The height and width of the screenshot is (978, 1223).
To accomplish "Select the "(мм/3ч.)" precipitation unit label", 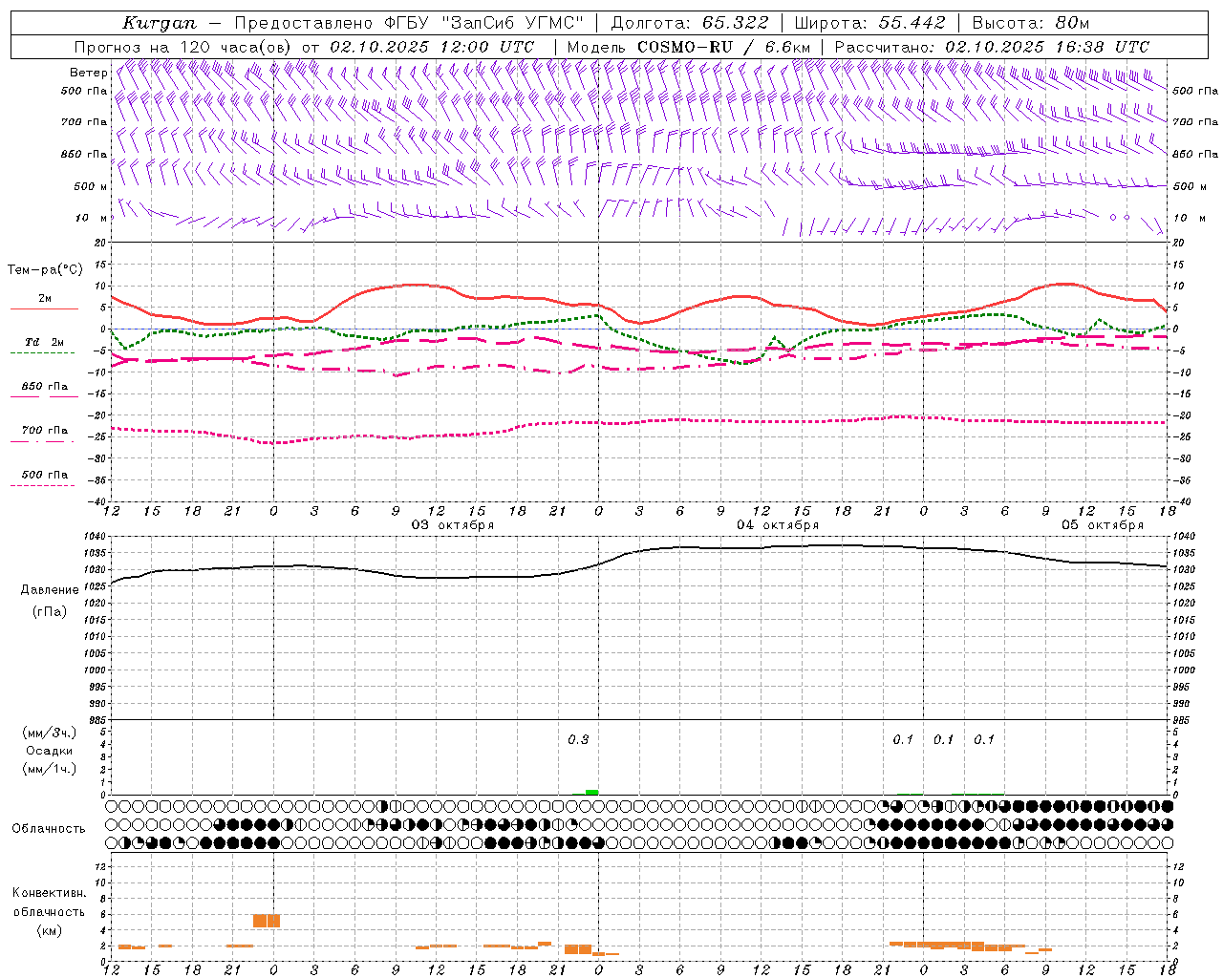I will (50, 733).
